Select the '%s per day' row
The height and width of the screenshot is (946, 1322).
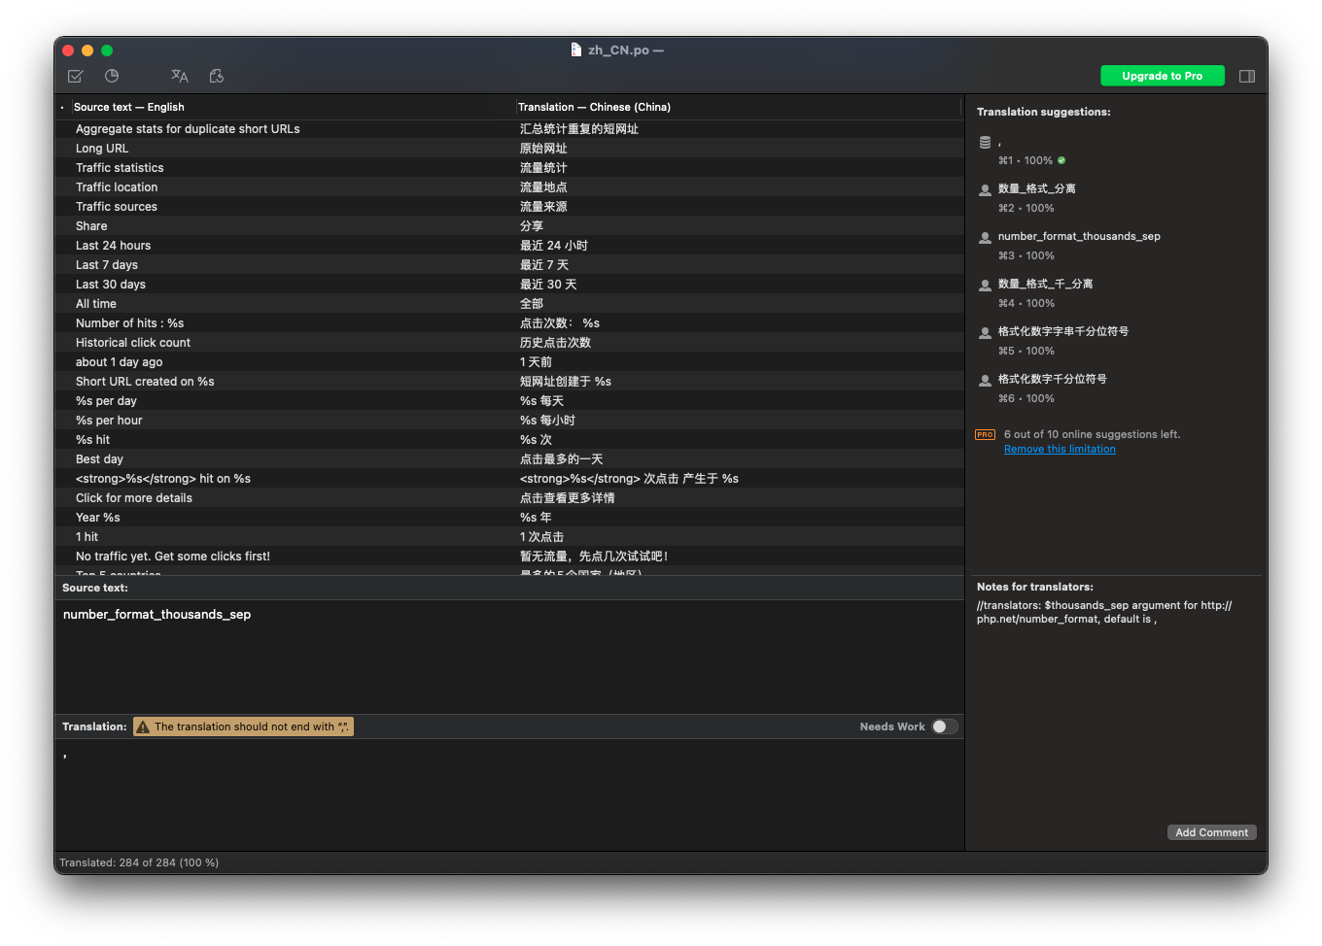(509, 400)
